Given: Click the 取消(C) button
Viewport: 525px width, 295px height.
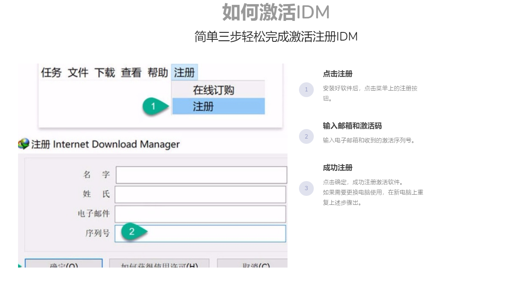Looking at the screenshot, I should click(x=252, y=263).
